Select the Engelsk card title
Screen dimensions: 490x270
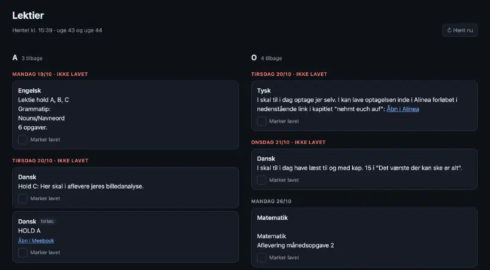tap(29, 91)
